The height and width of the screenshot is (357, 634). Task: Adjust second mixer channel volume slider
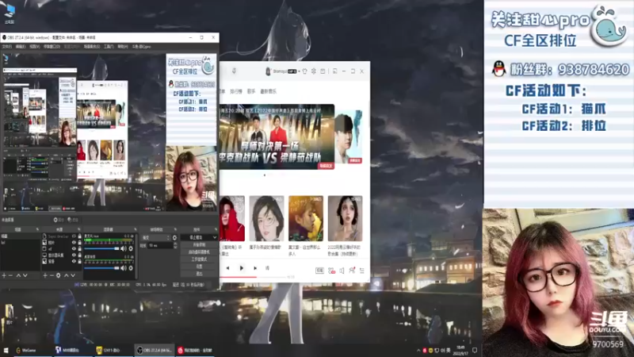(102, 268)
